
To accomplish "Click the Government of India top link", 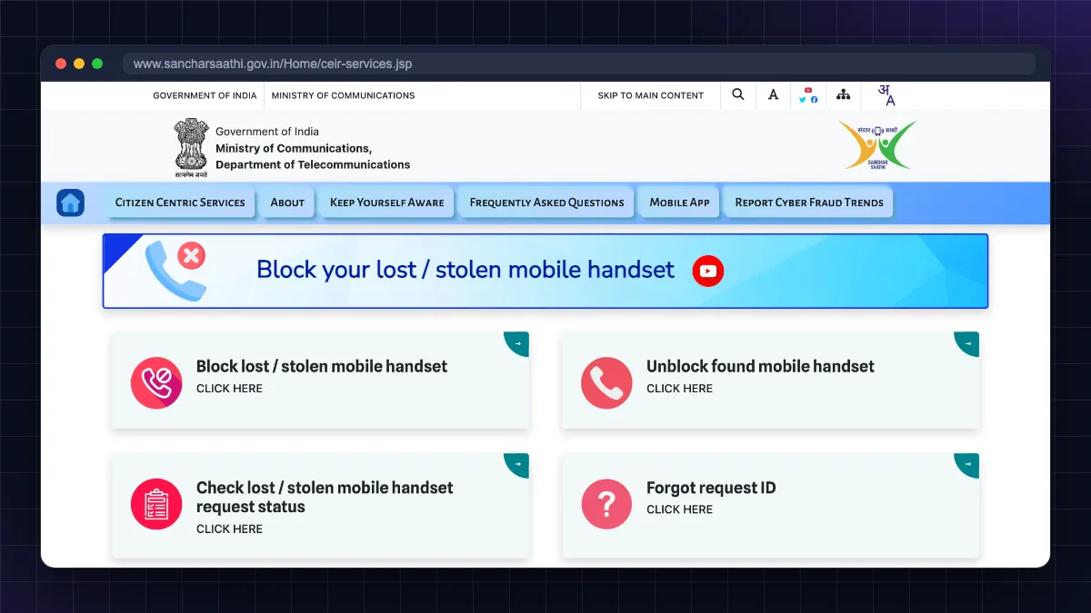I will (x=205, y=95).
